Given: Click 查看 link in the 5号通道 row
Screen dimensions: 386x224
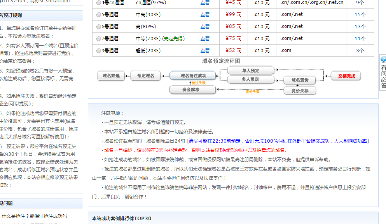Looking at the screenshot, I should click(205, 15).
